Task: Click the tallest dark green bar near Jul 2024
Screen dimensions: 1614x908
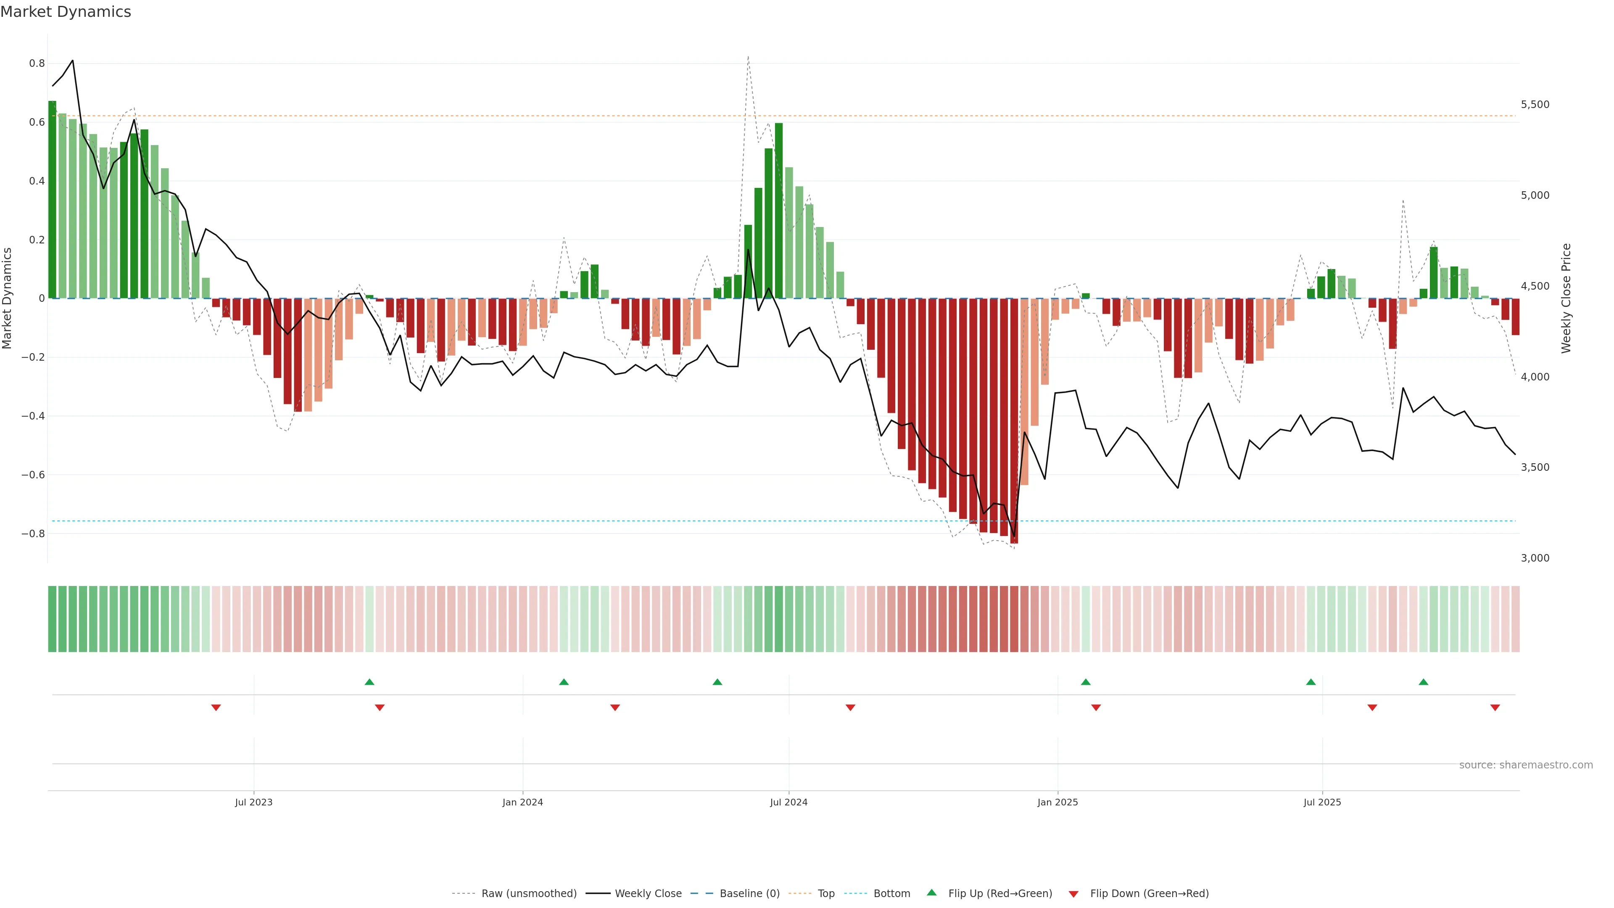Action: 779,210
